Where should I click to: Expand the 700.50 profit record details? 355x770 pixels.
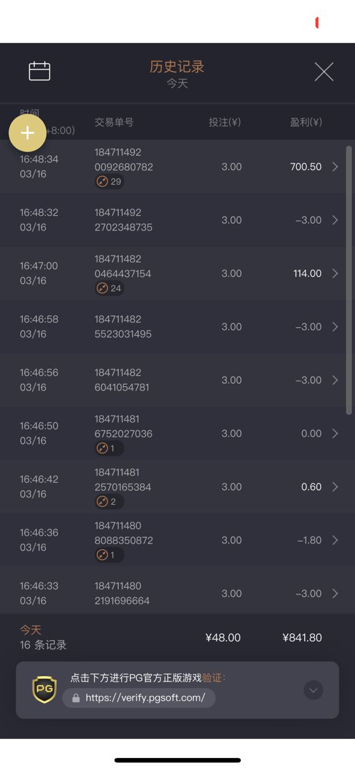(335, 167)
